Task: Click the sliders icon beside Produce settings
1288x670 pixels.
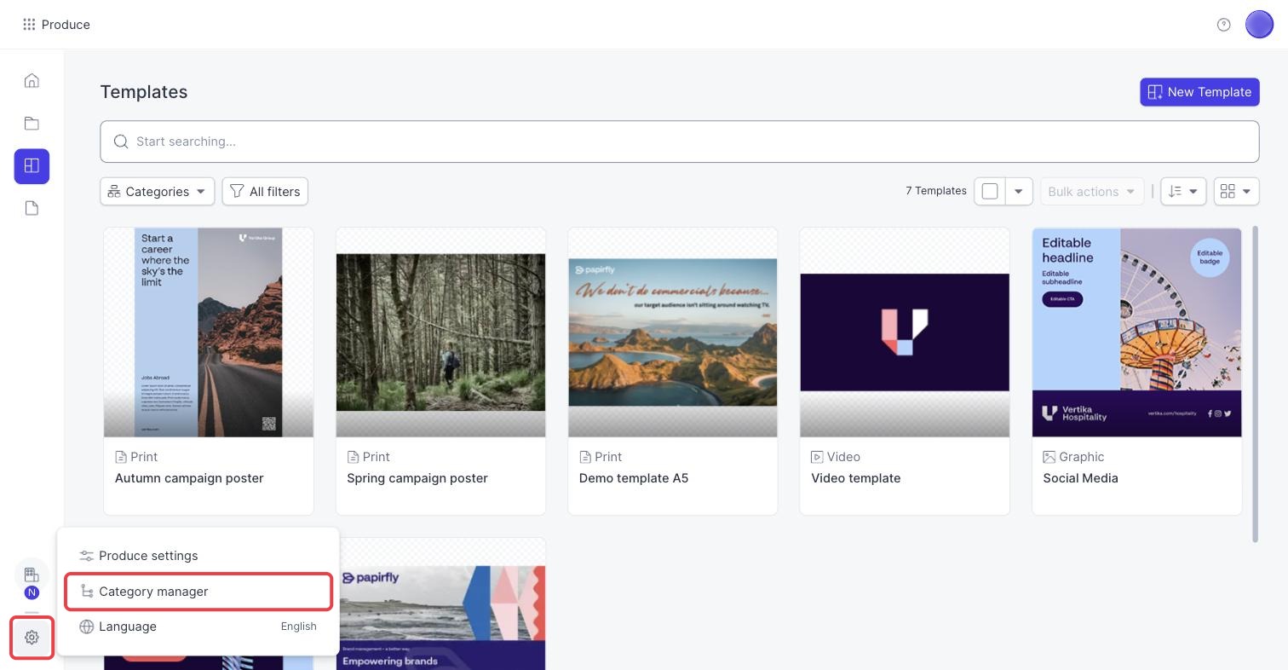Action: tap(86, 556)
